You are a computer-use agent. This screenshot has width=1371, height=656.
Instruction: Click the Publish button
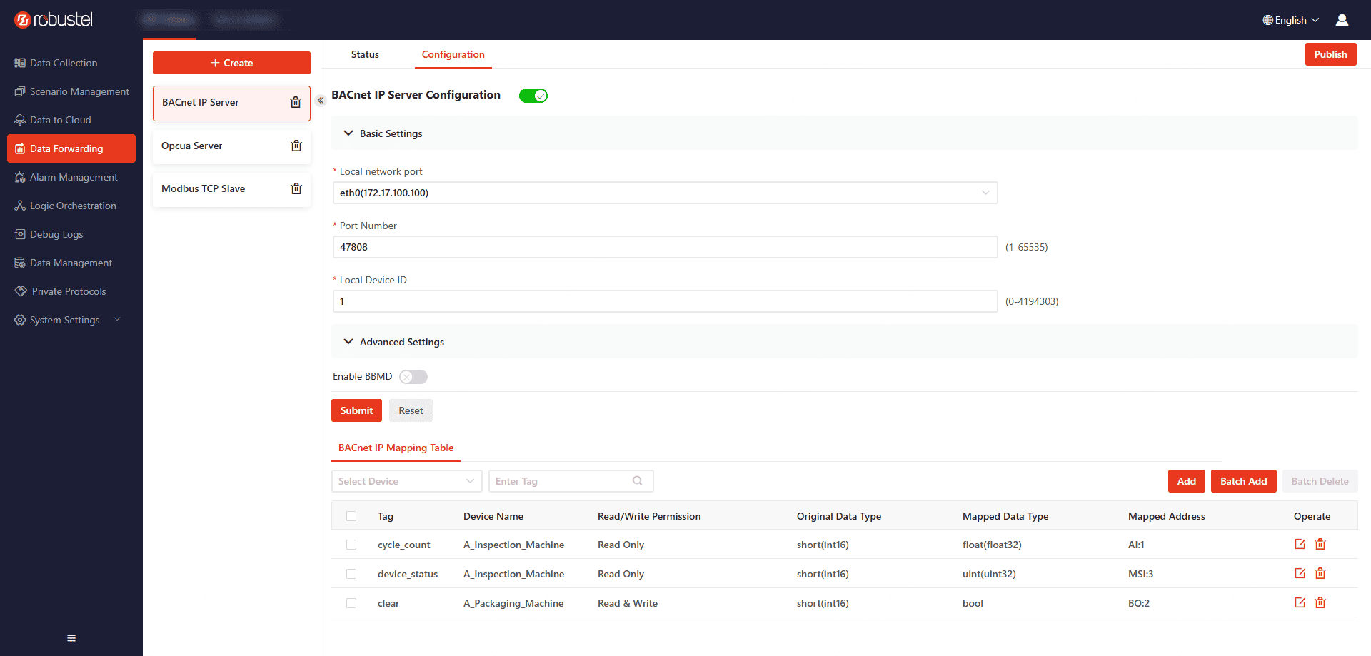(1330, 54)
